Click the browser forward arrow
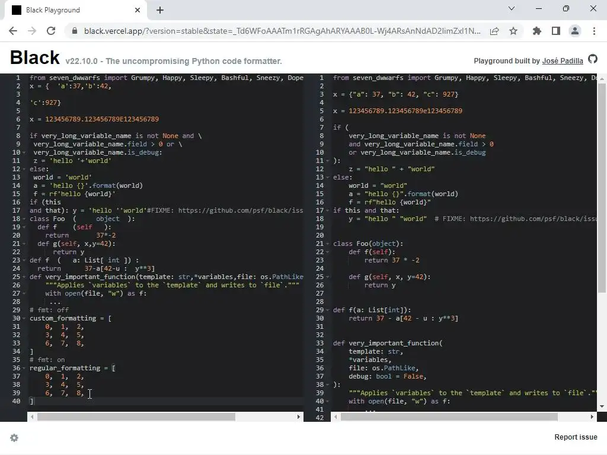Image resolution: width=607 pixels, height=455 pixels. click(x=32, y=31)
